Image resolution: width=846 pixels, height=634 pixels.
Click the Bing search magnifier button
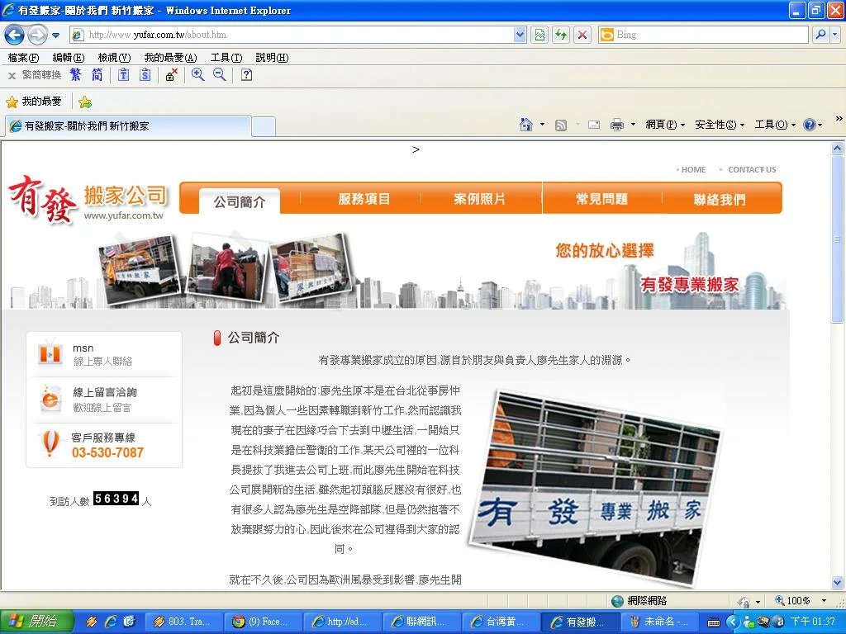tap(820, 35)
